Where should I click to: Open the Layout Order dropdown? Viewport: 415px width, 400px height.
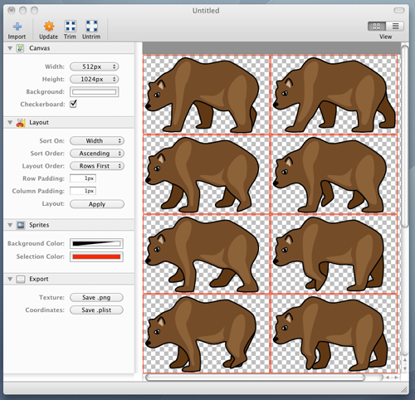(97, 166)
